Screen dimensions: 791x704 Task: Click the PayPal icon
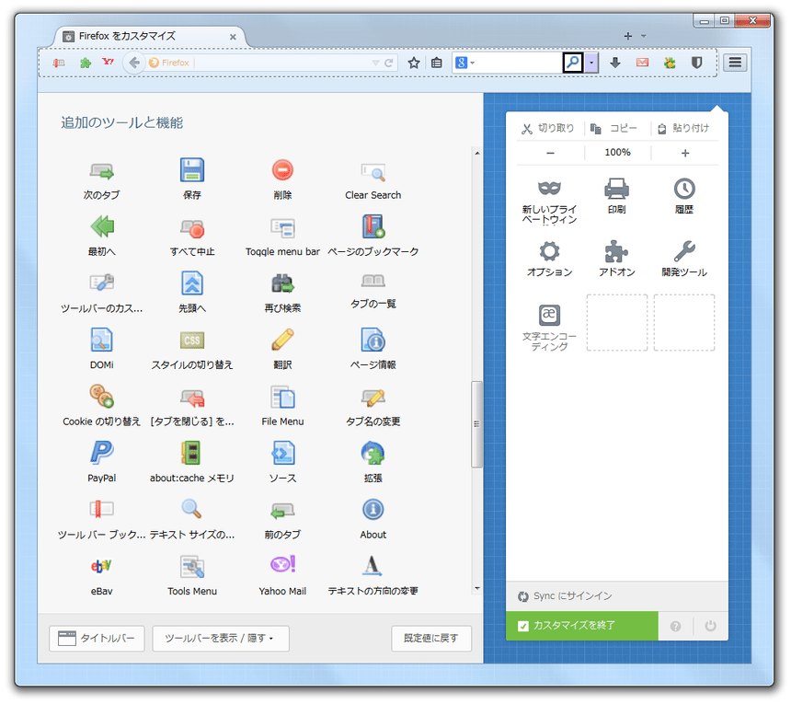click(x=101, y=453)
